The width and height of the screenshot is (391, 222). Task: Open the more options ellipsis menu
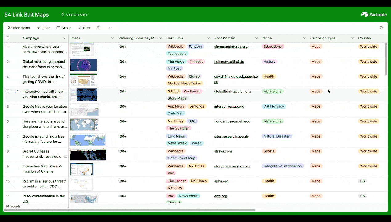111,28
